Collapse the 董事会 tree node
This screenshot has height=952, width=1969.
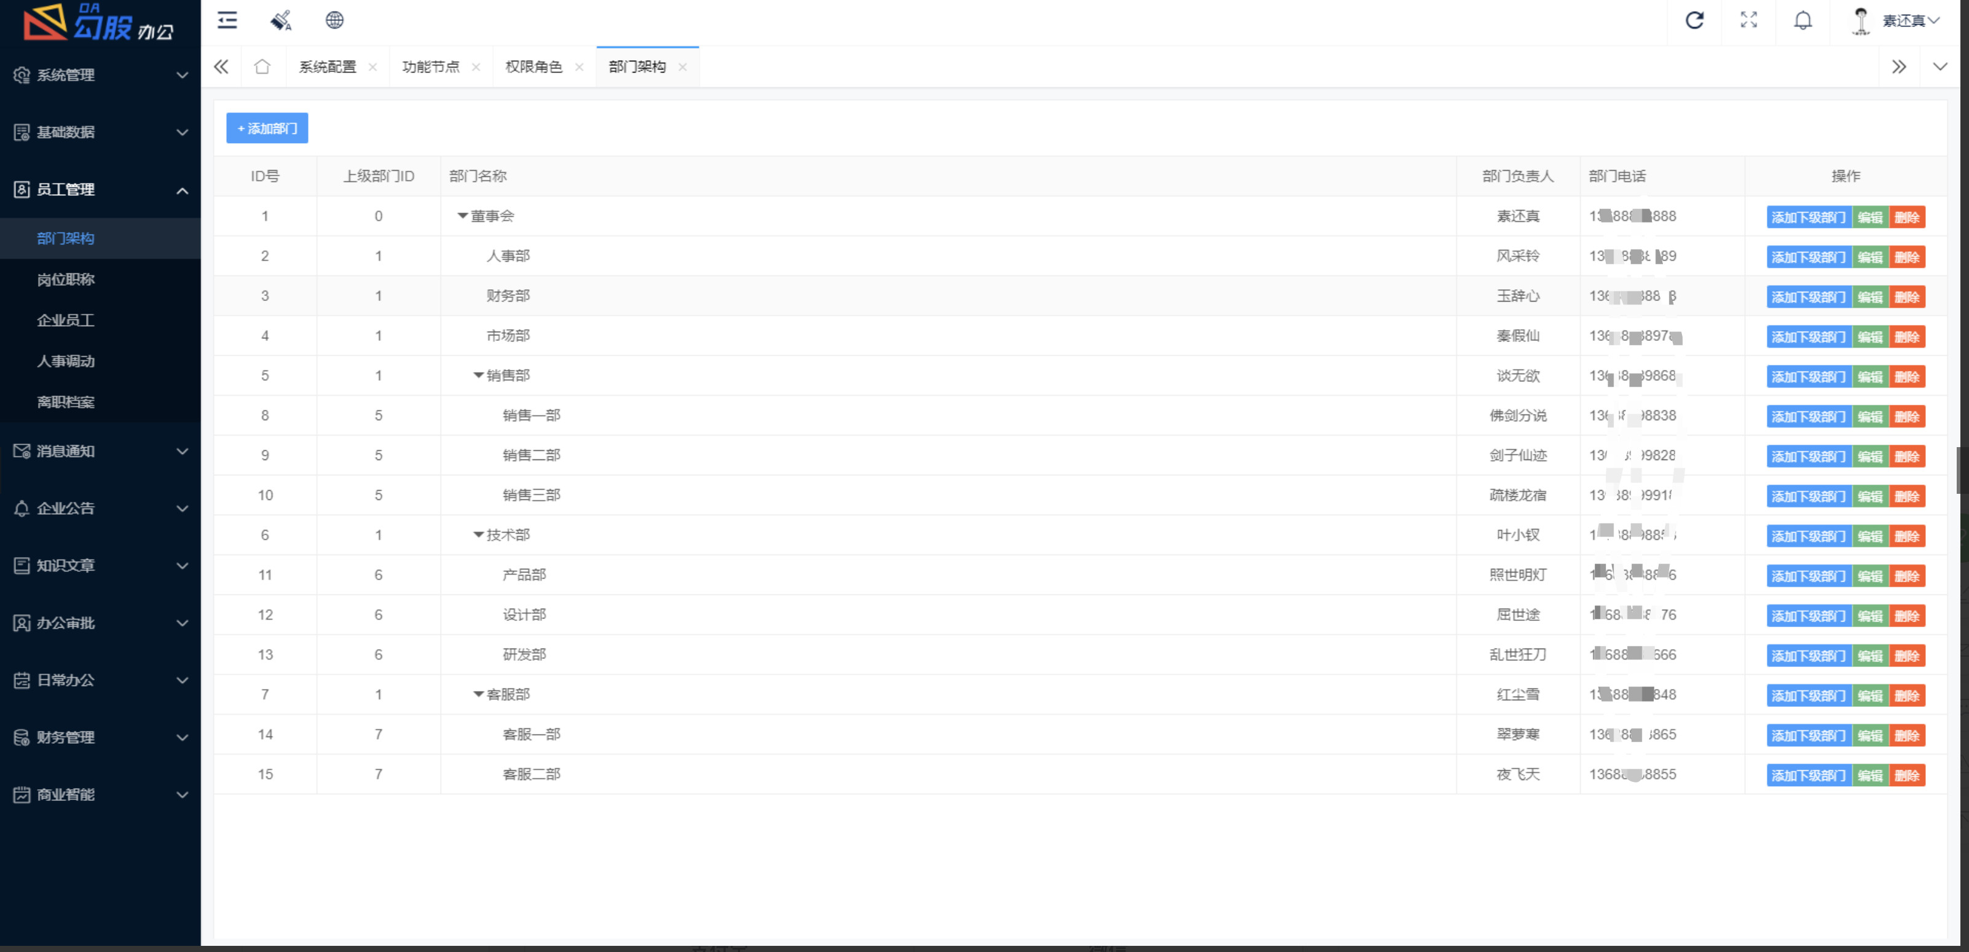pos(462,216)
